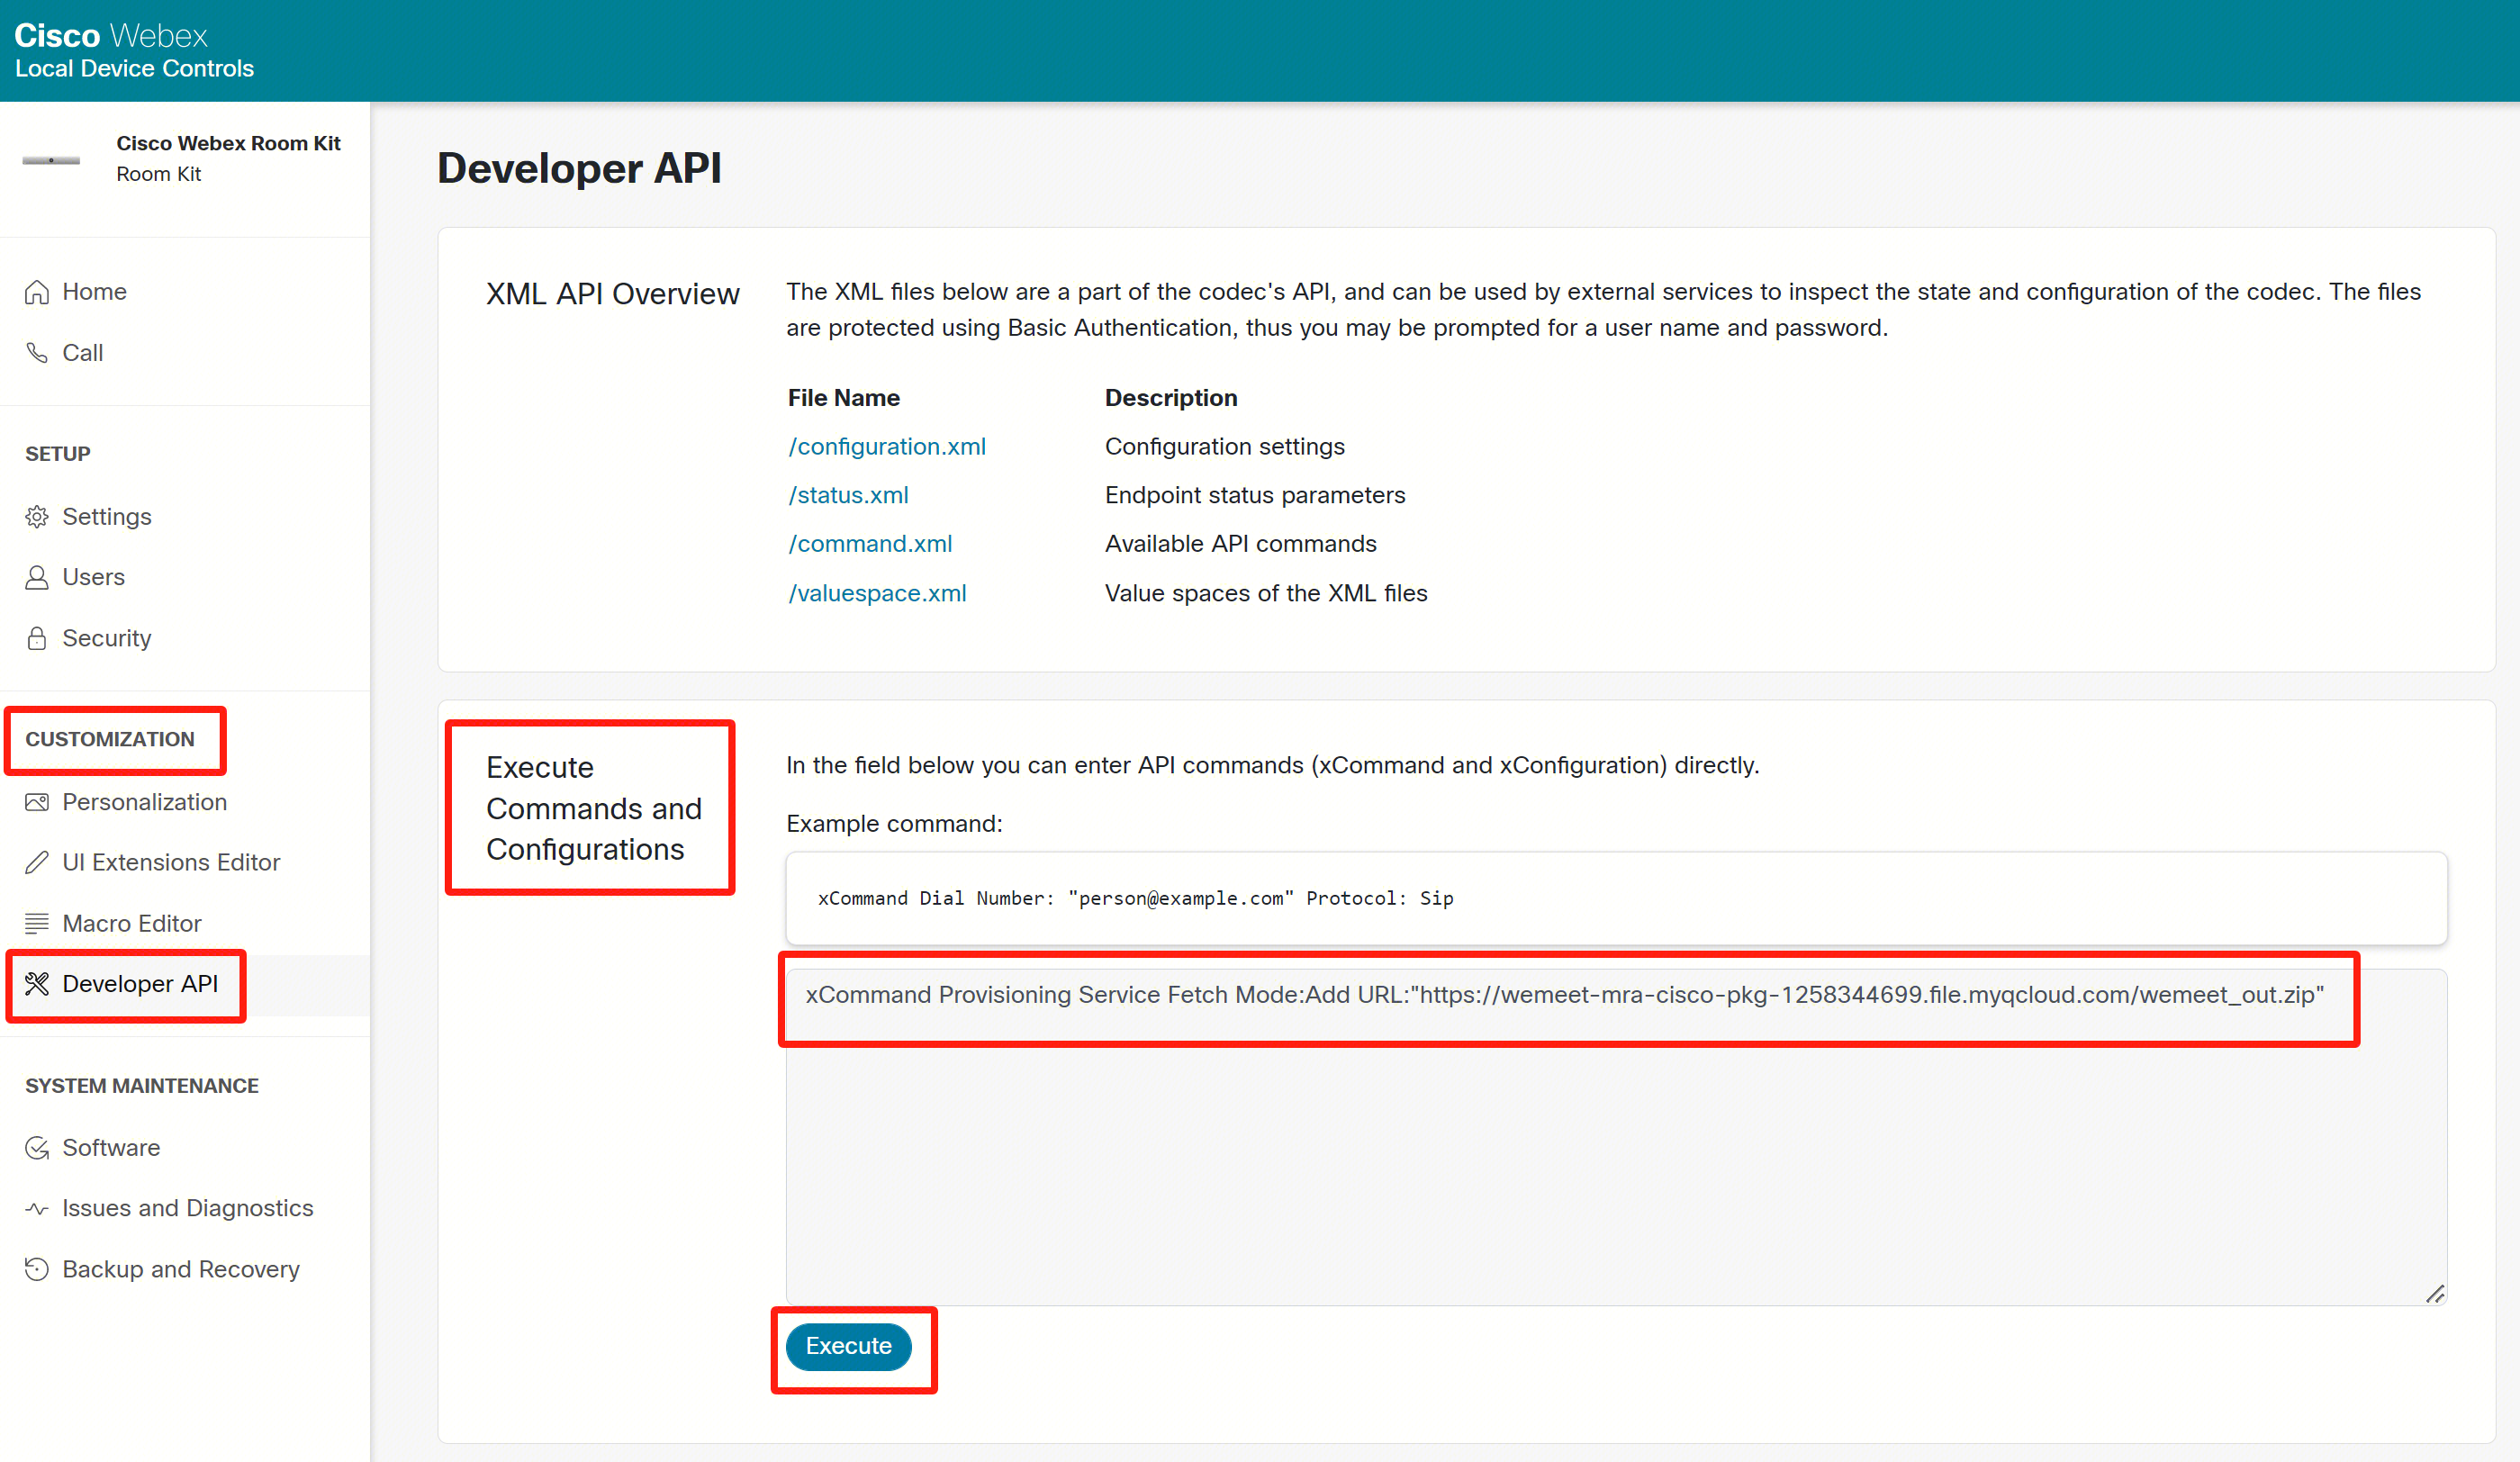Open the /valuespace.xml link
Viewport: 2520px width, 1462px height.
(877, 593)
